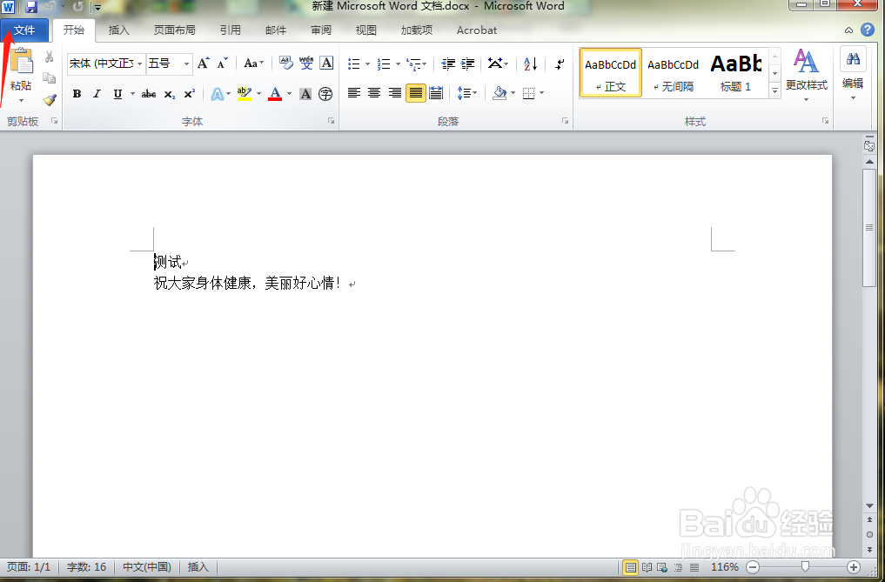
Task: Apply italic formatting
Action: (x=97, y=92)
